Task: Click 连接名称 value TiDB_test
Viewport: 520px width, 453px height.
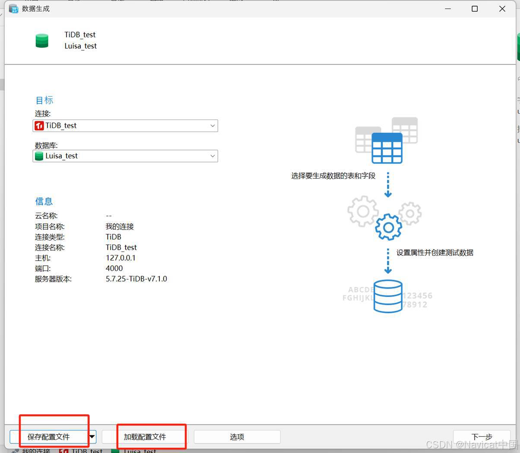Action: (121, 247)
